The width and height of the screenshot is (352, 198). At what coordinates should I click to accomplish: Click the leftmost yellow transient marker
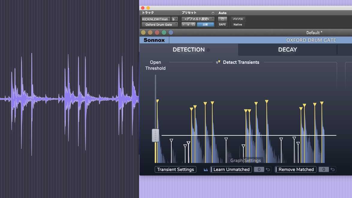coord(158,101)
